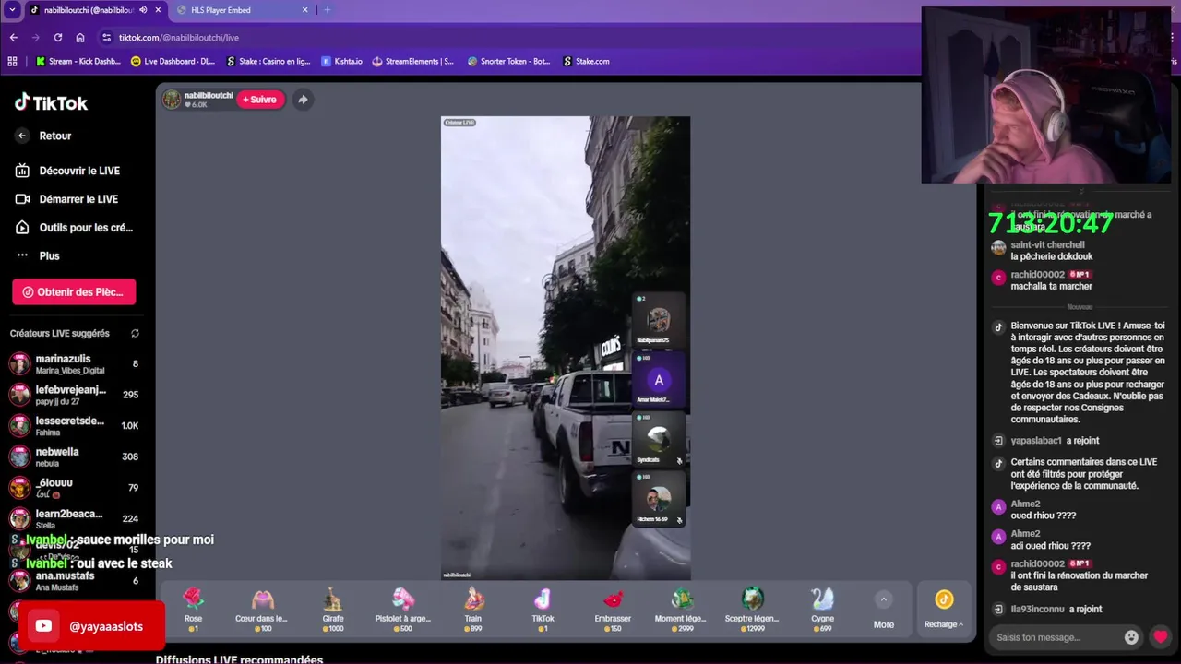Click the Hichem 16-69 guest tile

(659, 499)
